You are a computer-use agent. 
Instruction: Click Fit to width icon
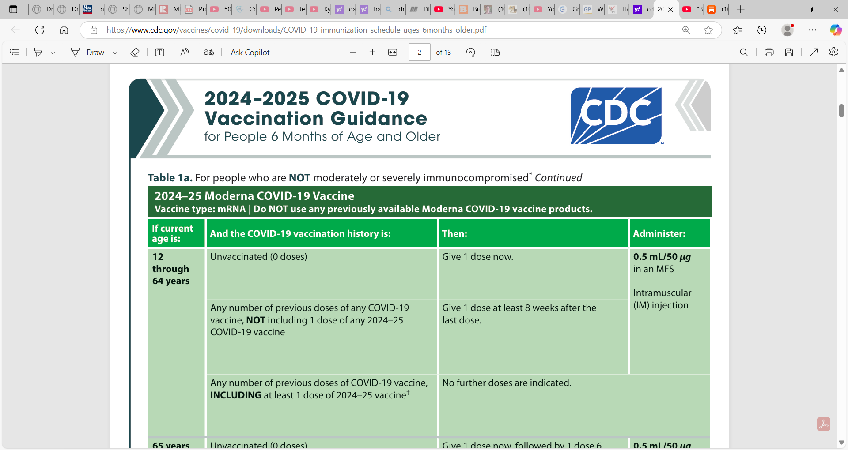coord(393,52)
